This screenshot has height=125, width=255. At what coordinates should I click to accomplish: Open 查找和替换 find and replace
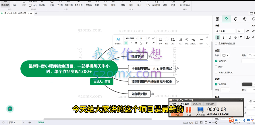pyautogui.click(x=185, y=3)
